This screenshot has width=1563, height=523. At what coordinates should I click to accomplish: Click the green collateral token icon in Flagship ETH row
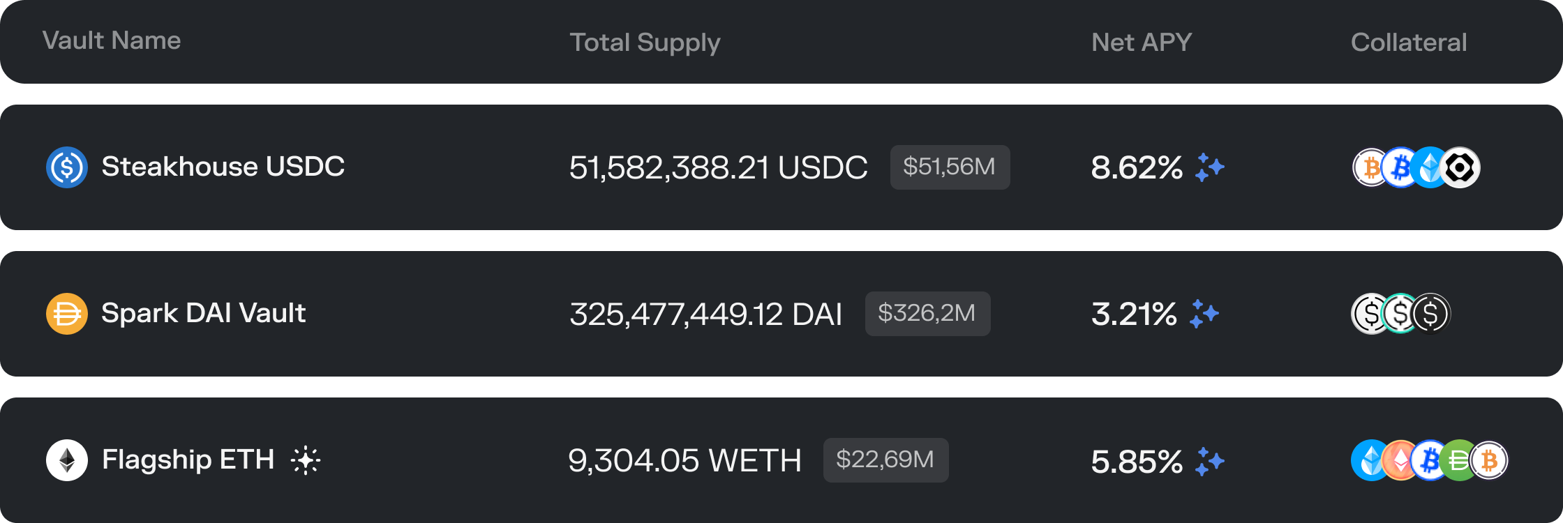point(1458,460)
